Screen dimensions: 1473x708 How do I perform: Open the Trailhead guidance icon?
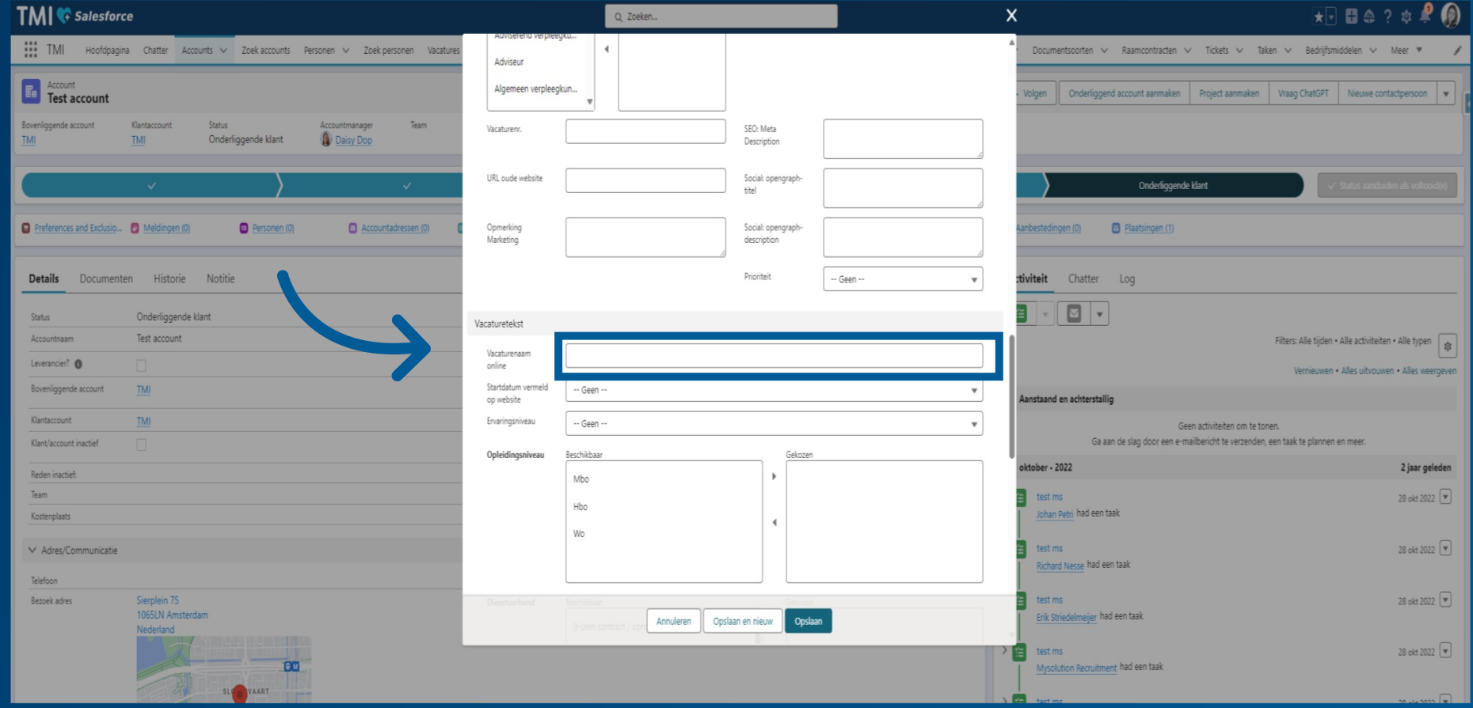pos(1369,17)
